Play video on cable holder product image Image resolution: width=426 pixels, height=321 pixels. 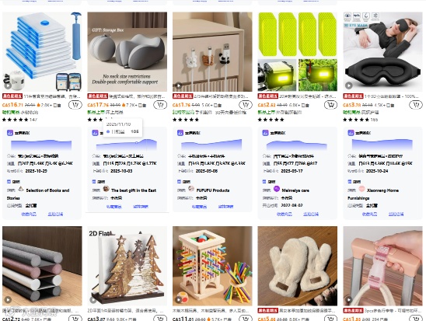coord(178,85)
